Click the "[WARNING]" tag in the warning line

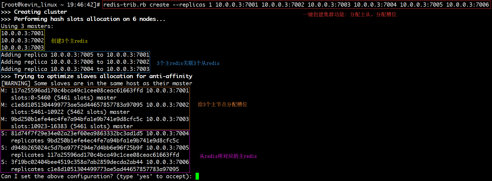pos(16,83)
